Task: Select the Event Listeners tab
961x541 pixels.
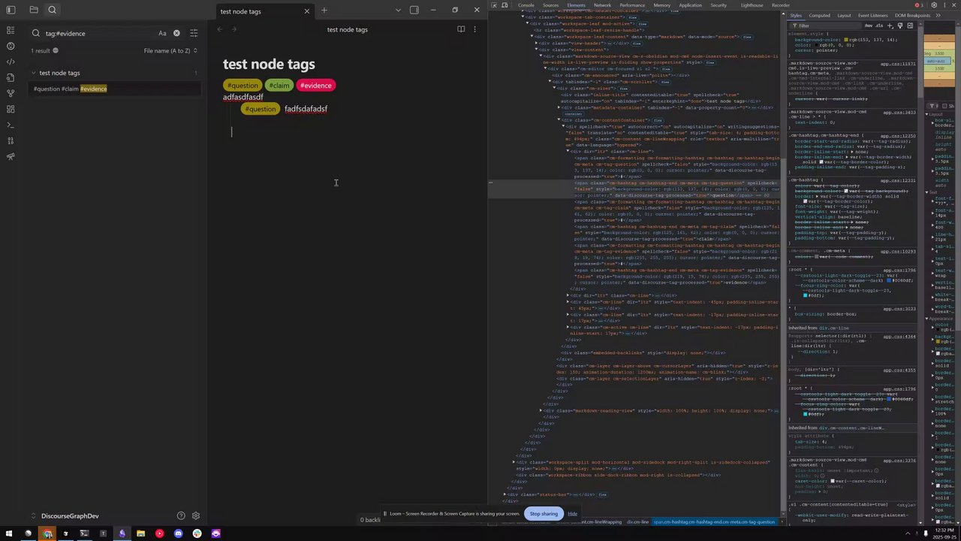Action: (x=872, y=15)
